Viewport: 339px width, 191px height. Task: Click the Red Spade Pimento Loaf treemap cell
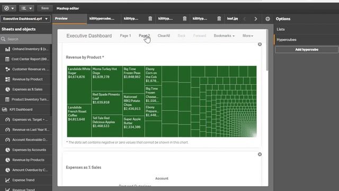(x=107, y=103)
